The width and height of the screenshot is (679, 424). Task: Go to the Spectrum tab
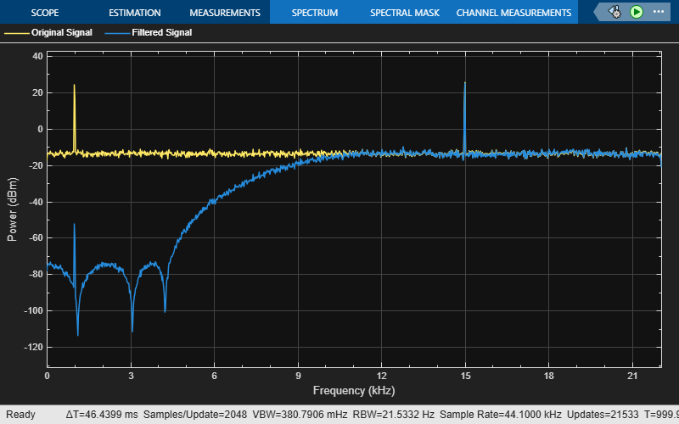314,13
